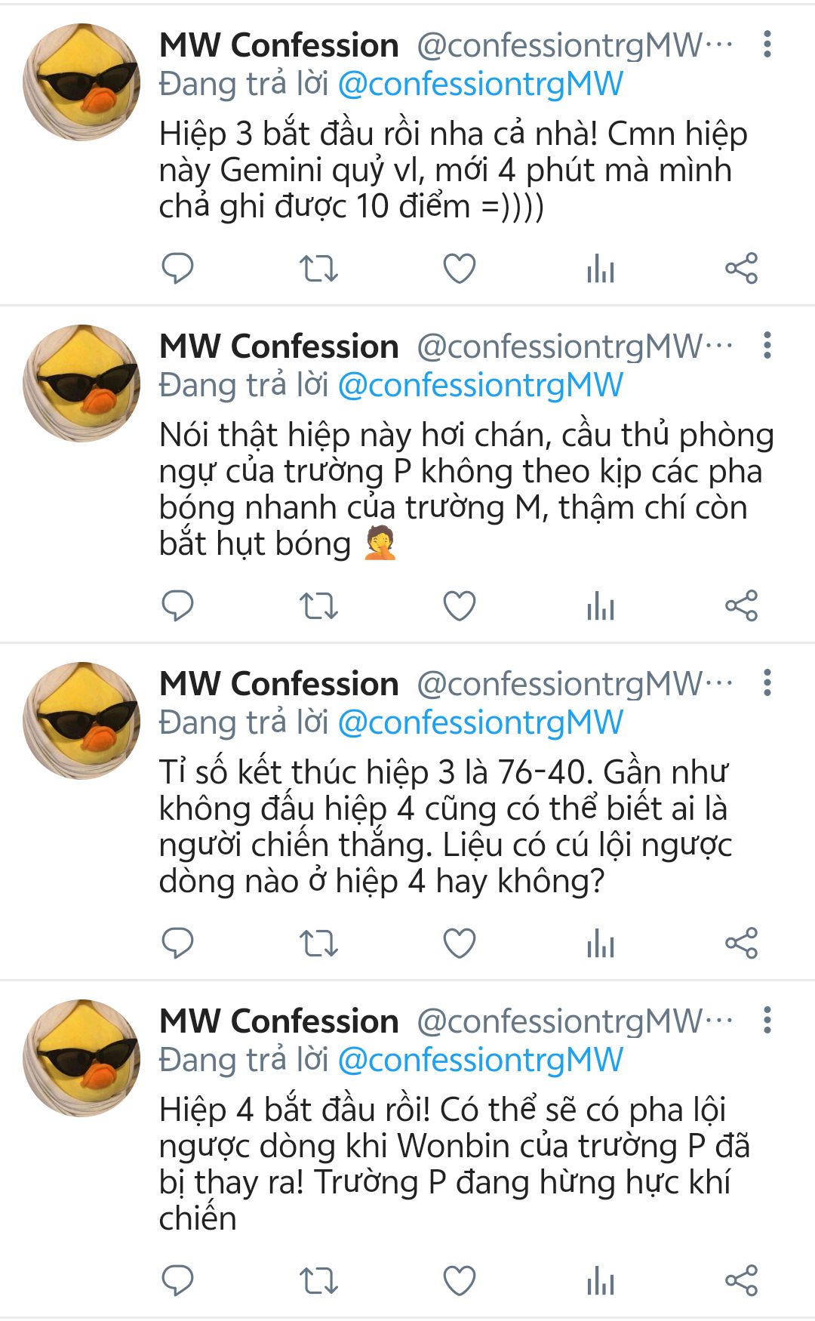
Task: Open the @confessiontrgMW reply link in the fourth tweet
Action: pyautogui.click(x=481, y=1061)
